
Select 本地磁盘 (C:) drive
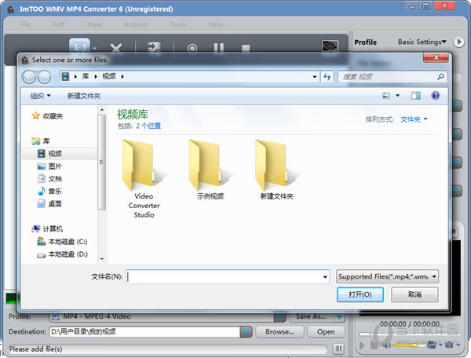coord(62,242)
